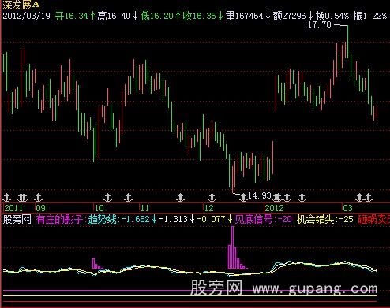This screenshot has width=390, height=308.
Task: Click the leftmost anchor marker above 2011
Action: pos(6,197)
